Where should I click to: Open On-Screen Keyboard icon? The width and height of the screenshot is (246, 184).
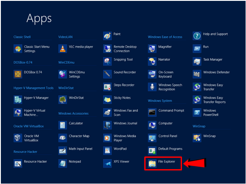click(152, 74)
